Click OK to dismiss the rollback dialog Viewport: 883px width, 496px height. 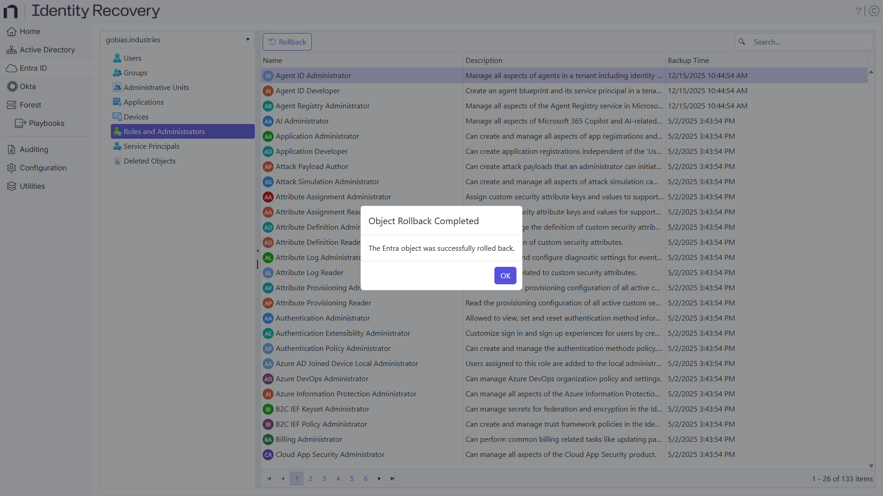tap(505, 276)
